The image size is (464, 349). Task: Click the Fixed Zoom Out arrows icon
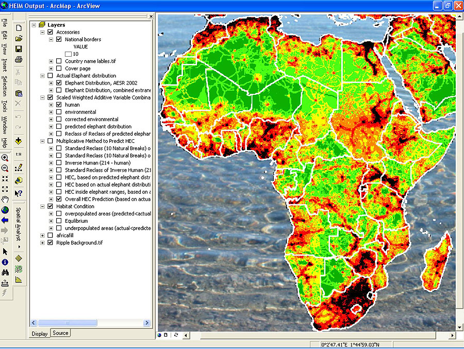[x=5, y=189]
